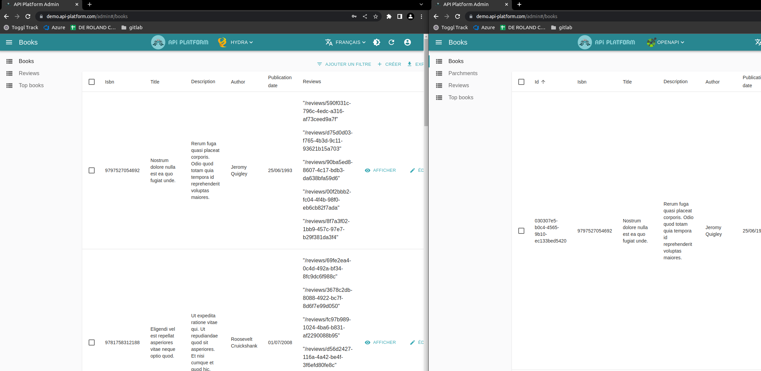The height and width of the screenshot is (371, 761).
Task: Click the CRÉER button to create a book
Action: 389,64
